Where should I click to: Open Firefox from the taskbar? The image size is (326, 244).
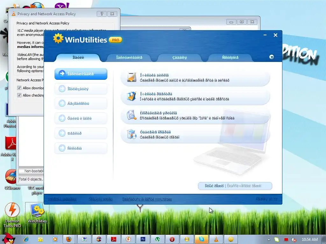(69, 239)
